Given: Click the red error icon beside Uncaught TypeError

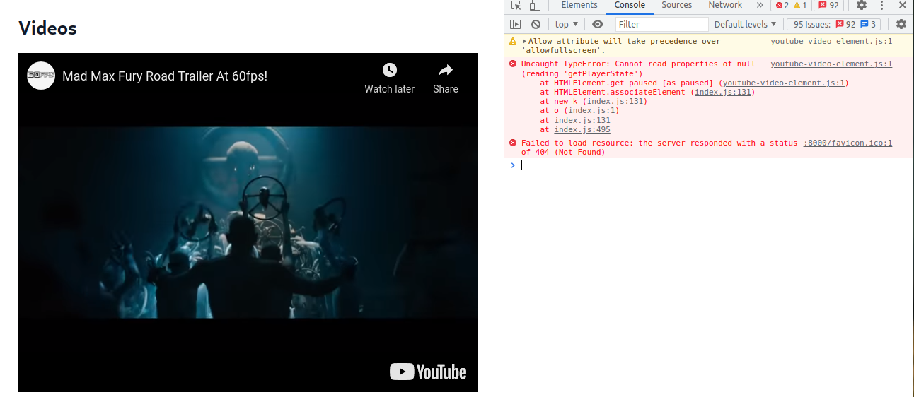Looking at the screenshot, I should point(513,64).
